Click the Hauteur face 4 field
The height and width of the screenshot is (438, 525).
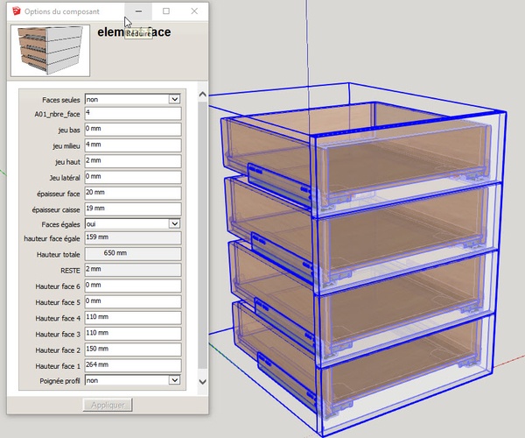coord(132,318)
